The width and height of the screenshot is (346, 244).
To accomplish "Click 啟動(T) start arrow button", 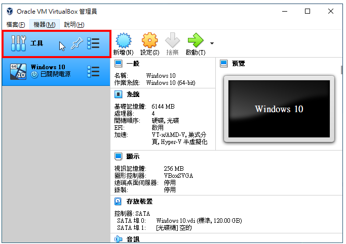I will click(x=196, y=44).
